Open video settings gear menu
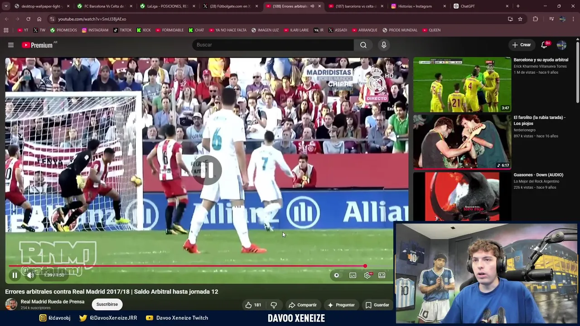580x326 pixels. (x=367, y=275)
